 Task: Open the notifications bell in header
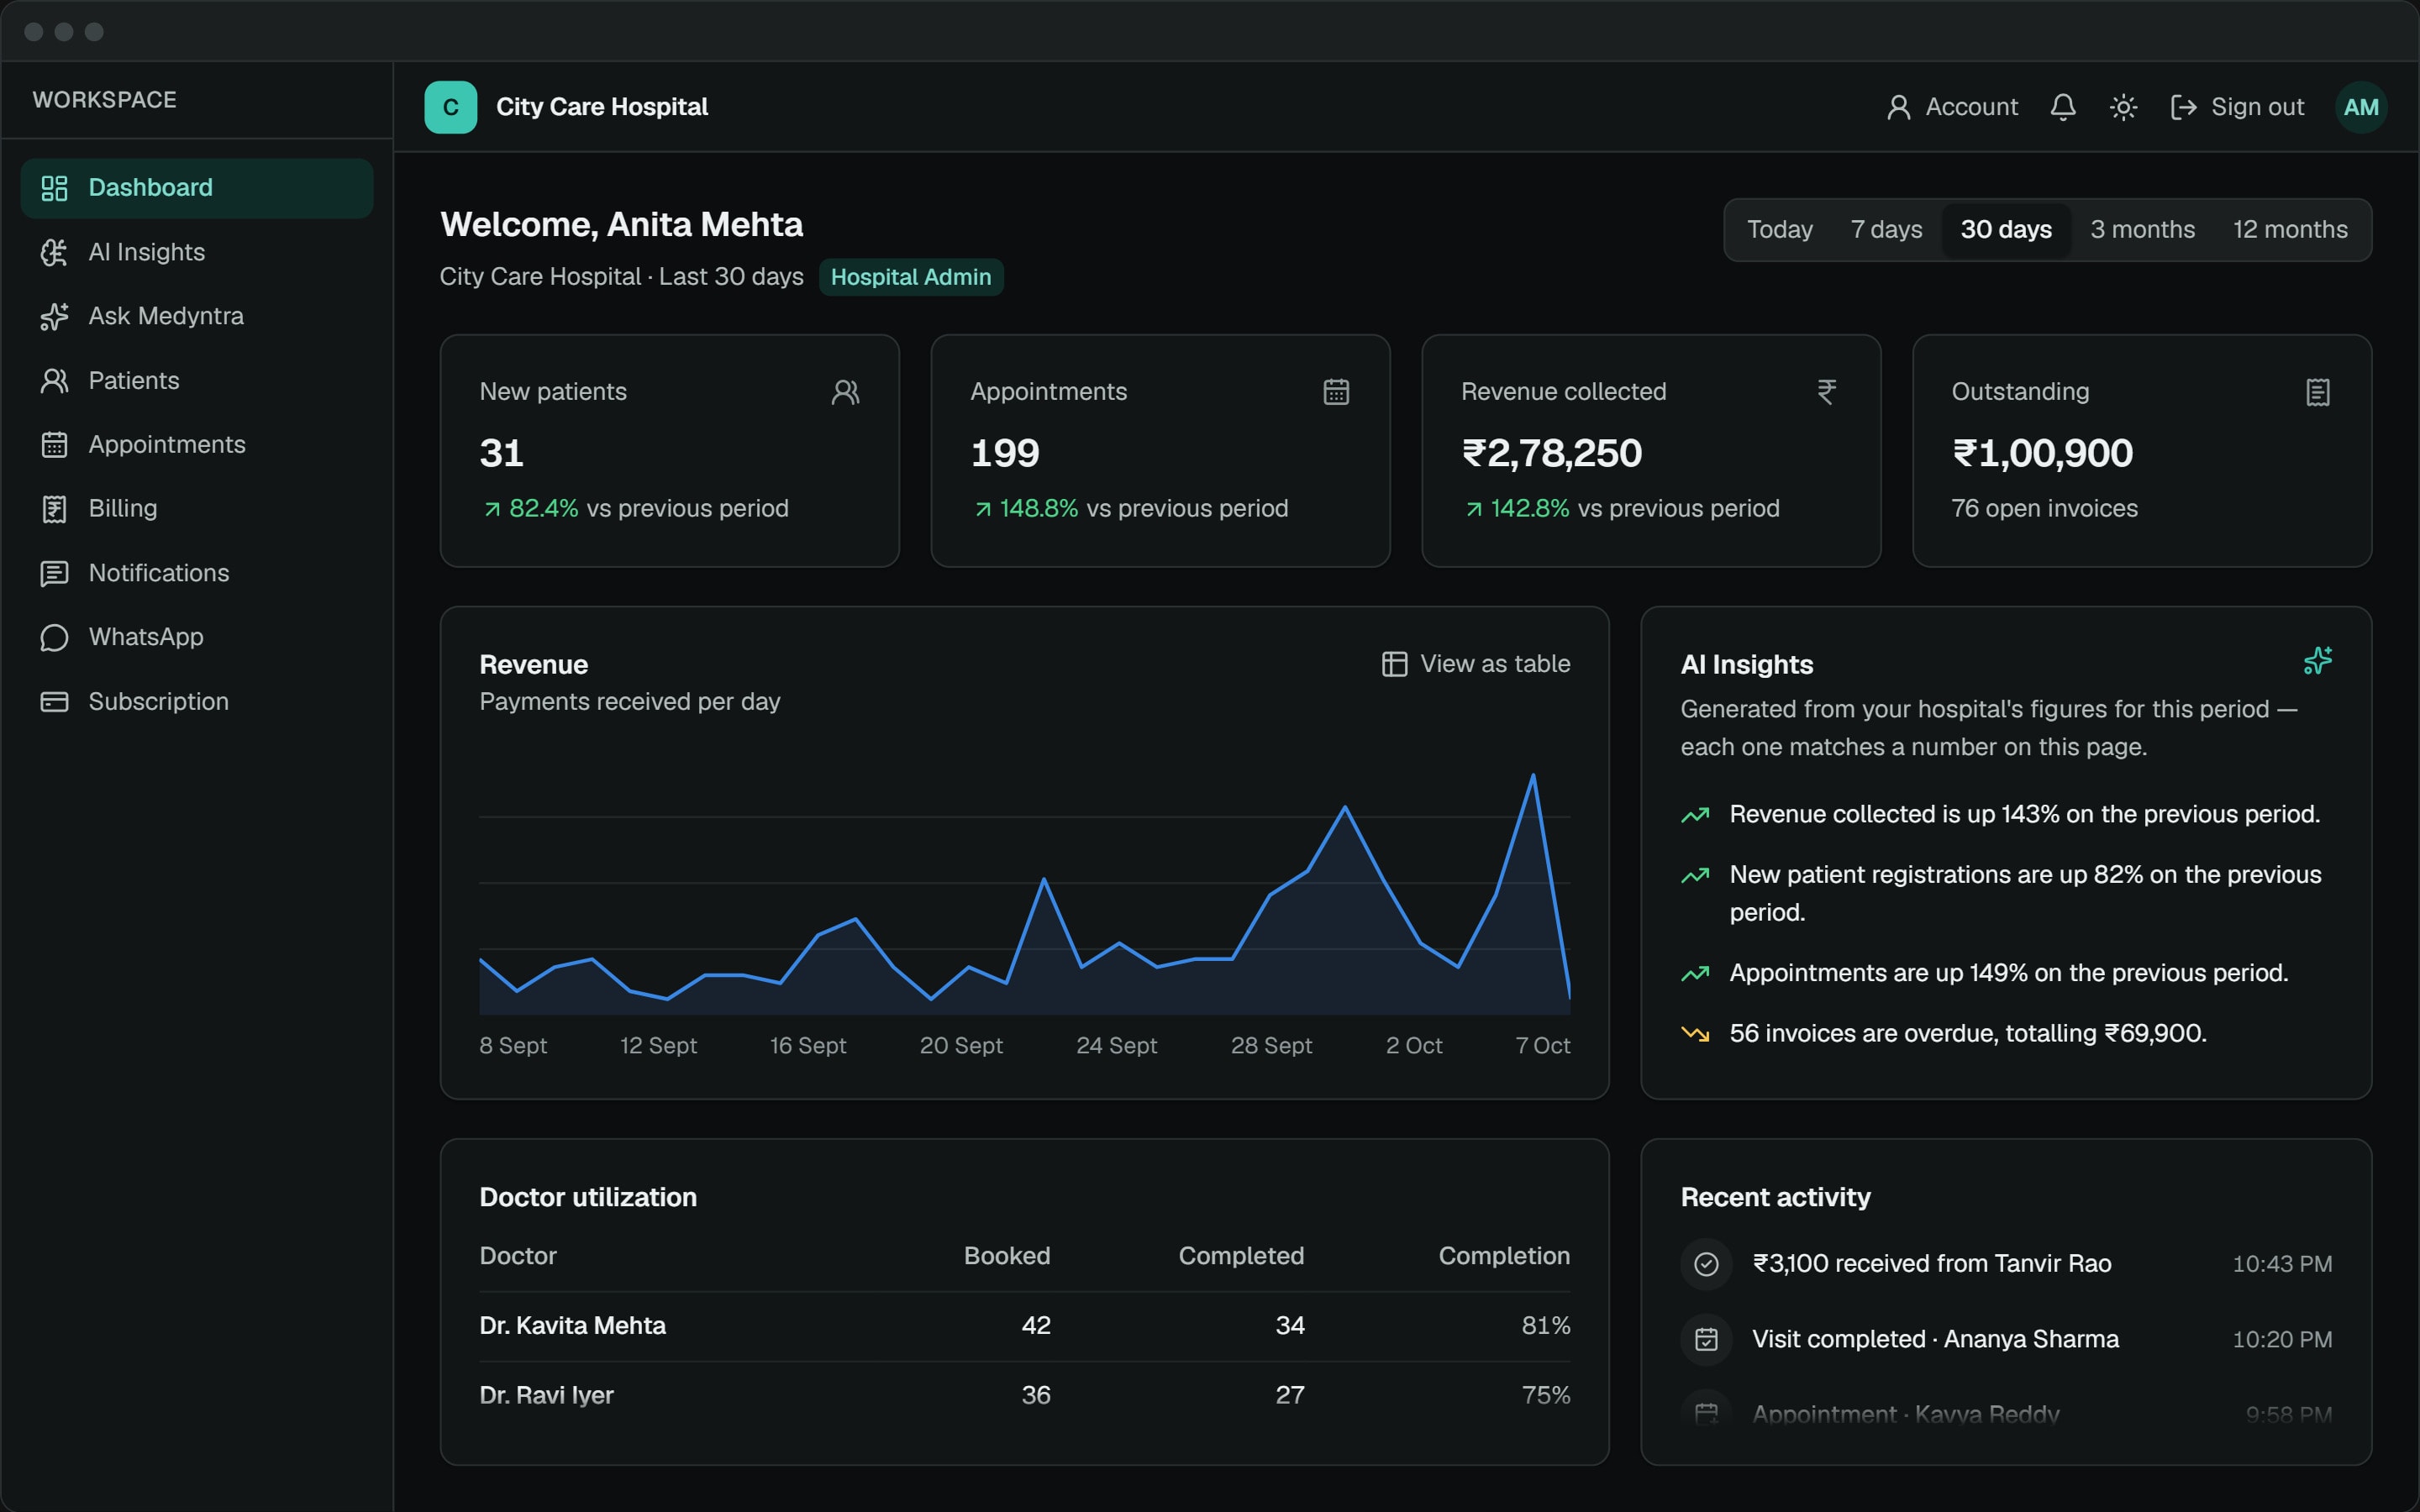[x=2063, y=107]
